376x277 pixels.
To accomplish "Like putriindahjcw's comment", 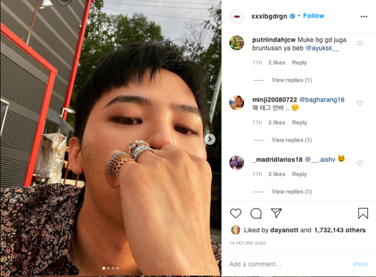I will [x=359, y=43].
